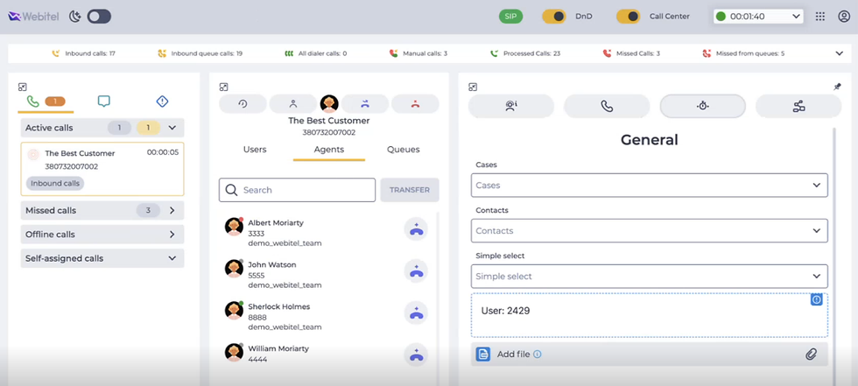Collapse the left call list panel

point(23,87)
